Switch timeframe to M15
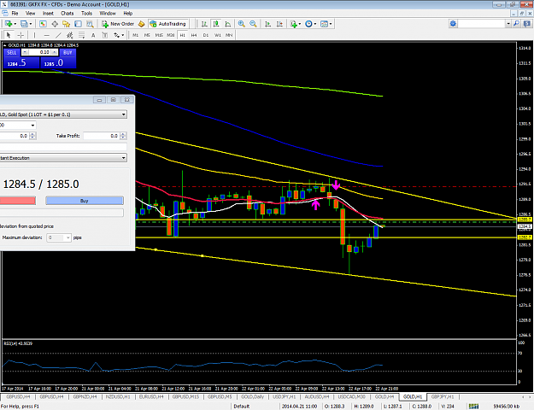534x410 pixels. 159,35
